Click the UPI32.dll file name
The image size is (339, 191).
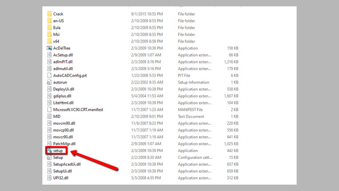(x=61, y=178)
